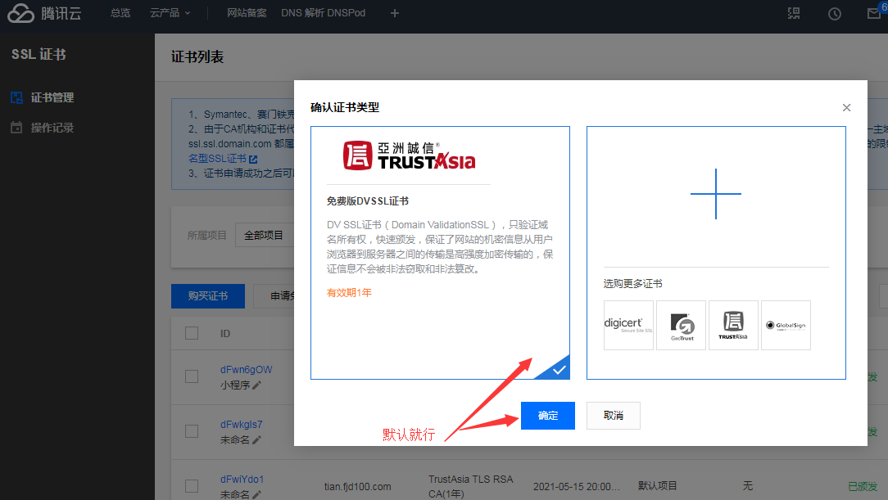Select the free TrustAsia DV SSL card
Viewport: 888px width, 500px height.
tap(440, 252)
